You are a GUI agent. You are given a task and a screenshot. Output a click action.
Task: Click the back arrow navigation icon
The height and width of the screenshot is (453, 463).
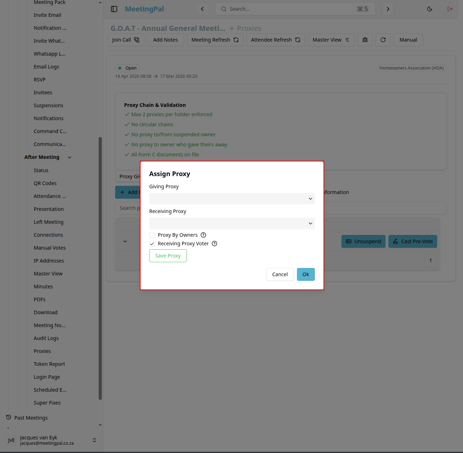[202, 9]
